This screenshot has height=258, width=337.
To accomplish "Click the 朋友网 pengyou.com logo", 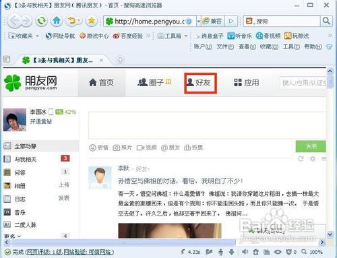I will (x=30, y=83).
